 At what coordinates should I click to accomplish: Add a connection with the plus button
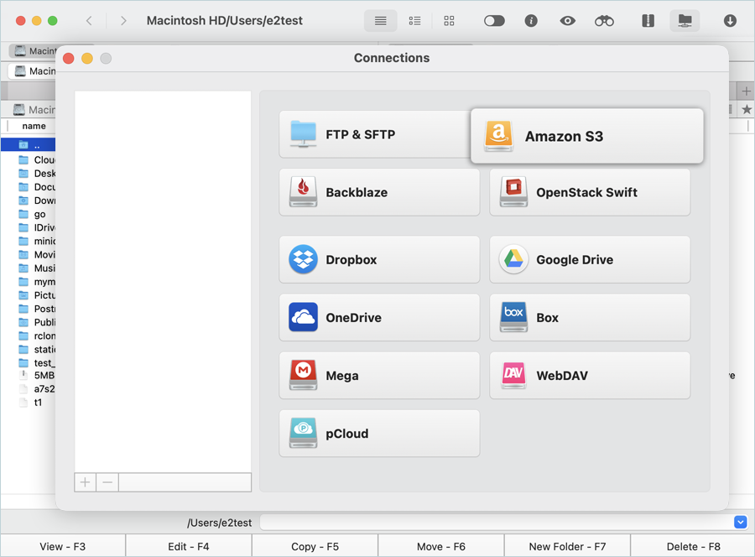tap(86, 482)
